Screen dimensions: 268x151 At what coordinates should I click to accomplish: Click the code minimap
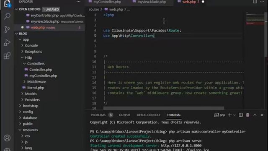click(x=255, y=19)
